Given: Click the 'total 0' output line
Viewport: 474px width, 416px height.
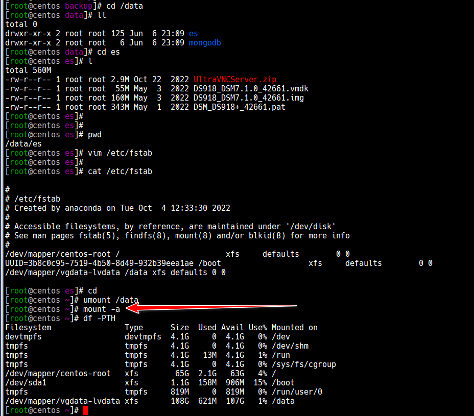Looking at the screenshot, I should [x=21, y=25].
